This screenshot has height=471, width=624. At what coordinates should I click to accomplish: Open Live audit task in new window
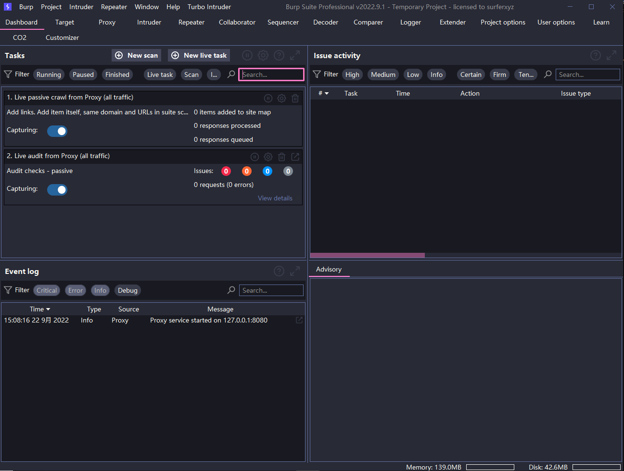(295, 157)
